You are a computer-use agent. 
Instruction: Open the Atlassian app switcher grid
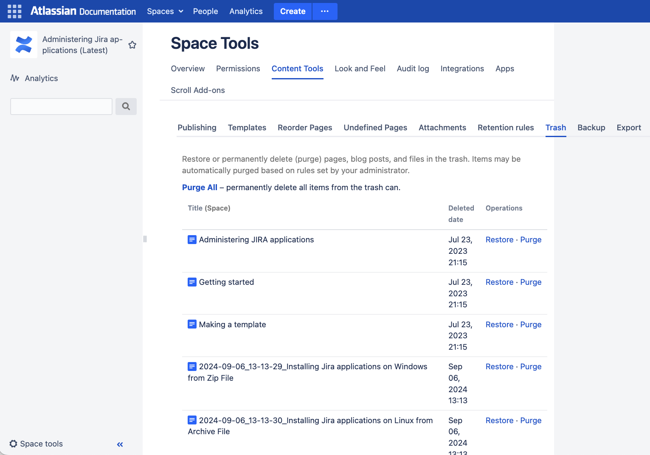tap(14, 11)
